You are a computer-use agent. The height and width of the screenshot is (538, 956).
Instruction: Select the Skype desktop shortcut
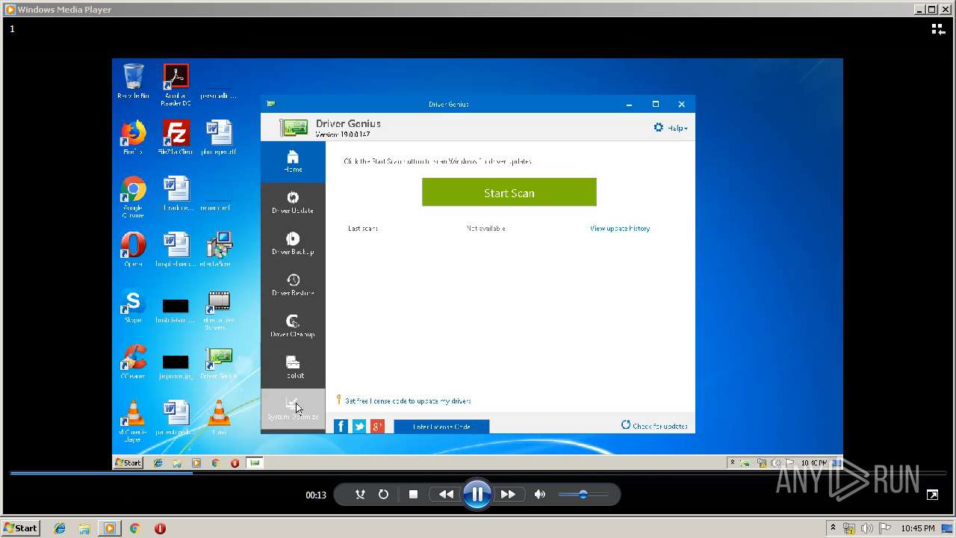[133, 306]
